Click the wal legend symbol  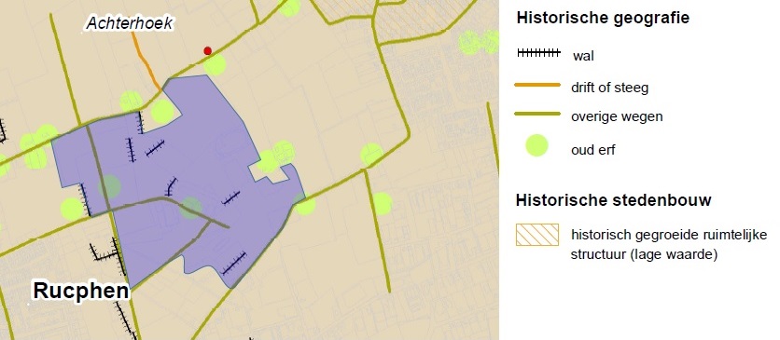[538, 52]
